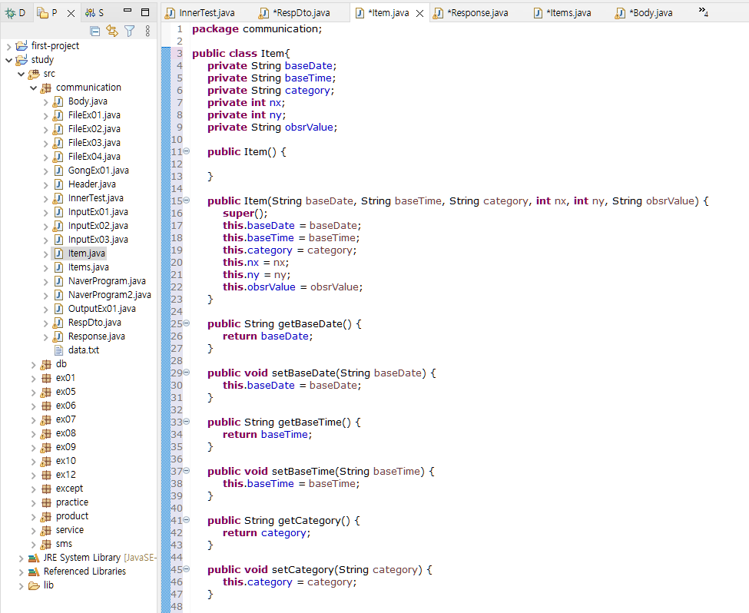Fold the Item() constructor at line 11
The image size is (749, 613).
(187, 151)
